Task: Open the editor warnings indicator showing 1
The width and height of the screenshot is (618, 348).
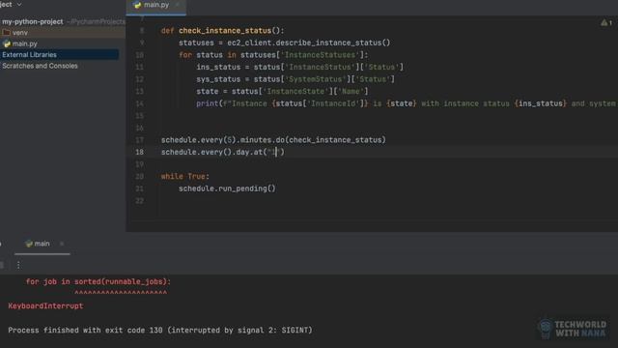Action: (606, 23)
